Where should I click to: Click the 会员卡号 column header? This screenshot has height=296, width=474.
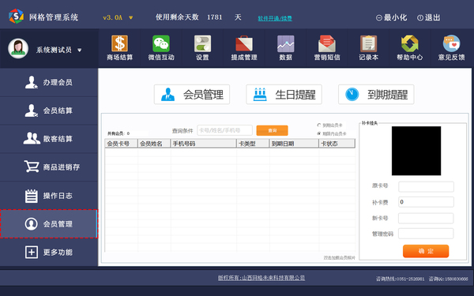pos(121,144)
